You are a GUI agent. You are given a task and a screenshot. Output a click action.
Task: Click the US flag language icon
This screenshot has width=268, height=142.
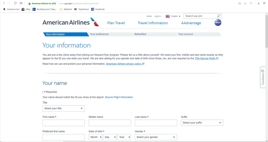(x=168, y=16)
